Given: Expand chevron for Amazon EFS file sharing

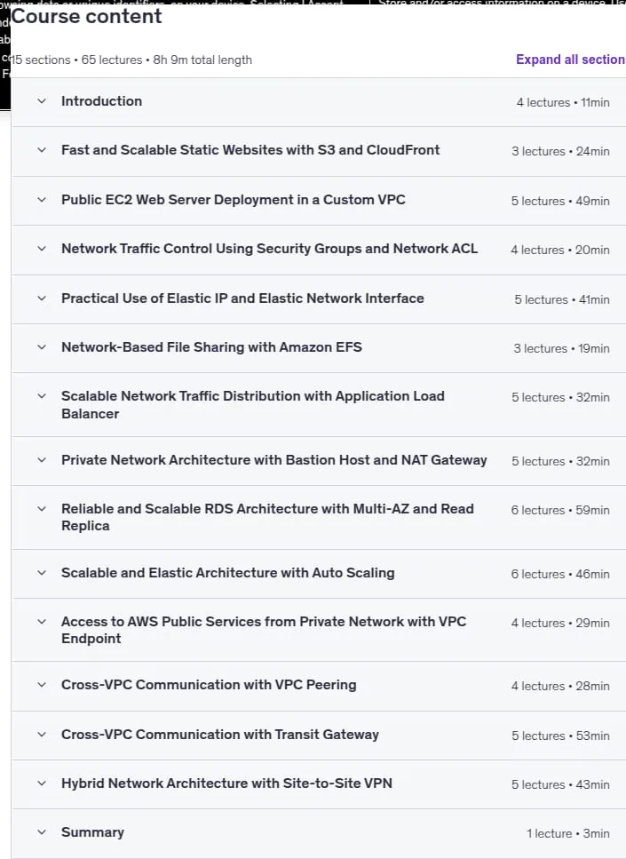Looking at the screenshot, I should tap(42, 346).
